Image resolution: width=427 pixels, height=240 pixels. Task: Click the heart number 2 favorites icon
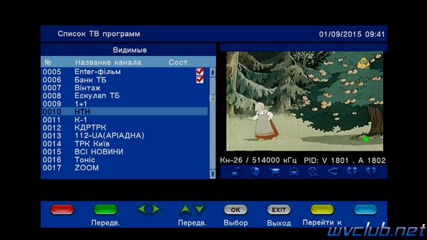coord(371,172)
